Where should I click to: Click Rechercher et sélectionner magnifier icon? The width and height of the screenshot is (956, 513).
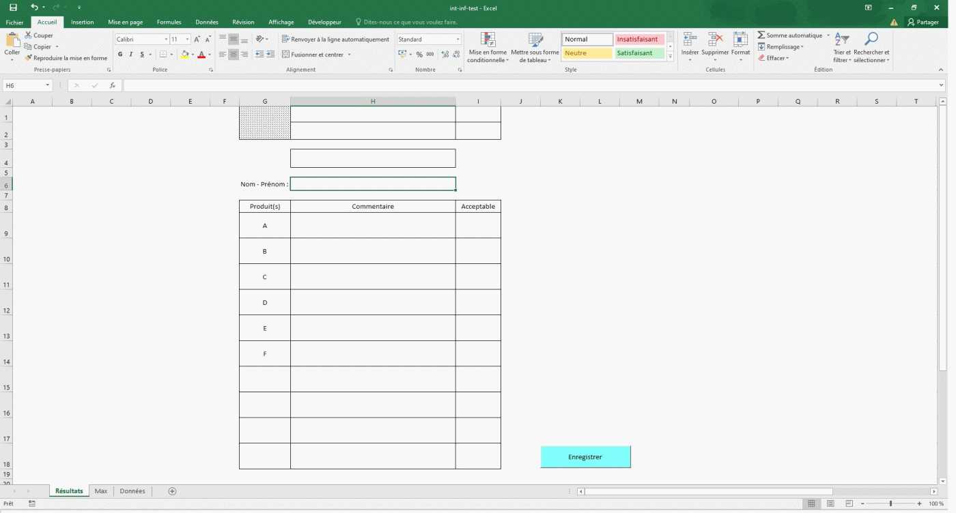[871, 40]
